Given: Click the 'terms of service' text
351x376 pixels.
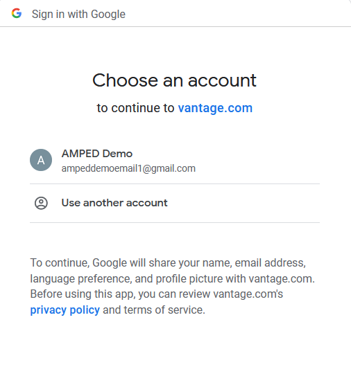Looking at the screenshot, I should 164,310.
